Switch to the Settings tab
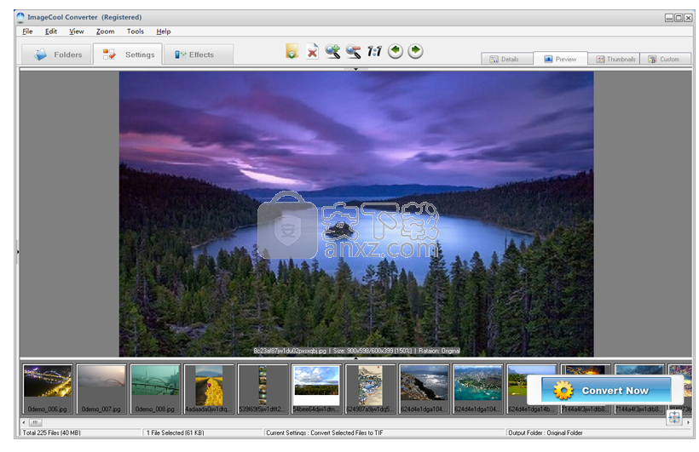The image size is (699, 452). [128, 54]
